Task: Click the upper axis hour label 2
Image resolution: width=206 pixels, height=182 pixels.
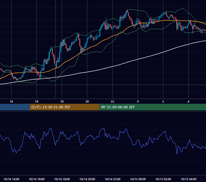Action: coord(163,102)
